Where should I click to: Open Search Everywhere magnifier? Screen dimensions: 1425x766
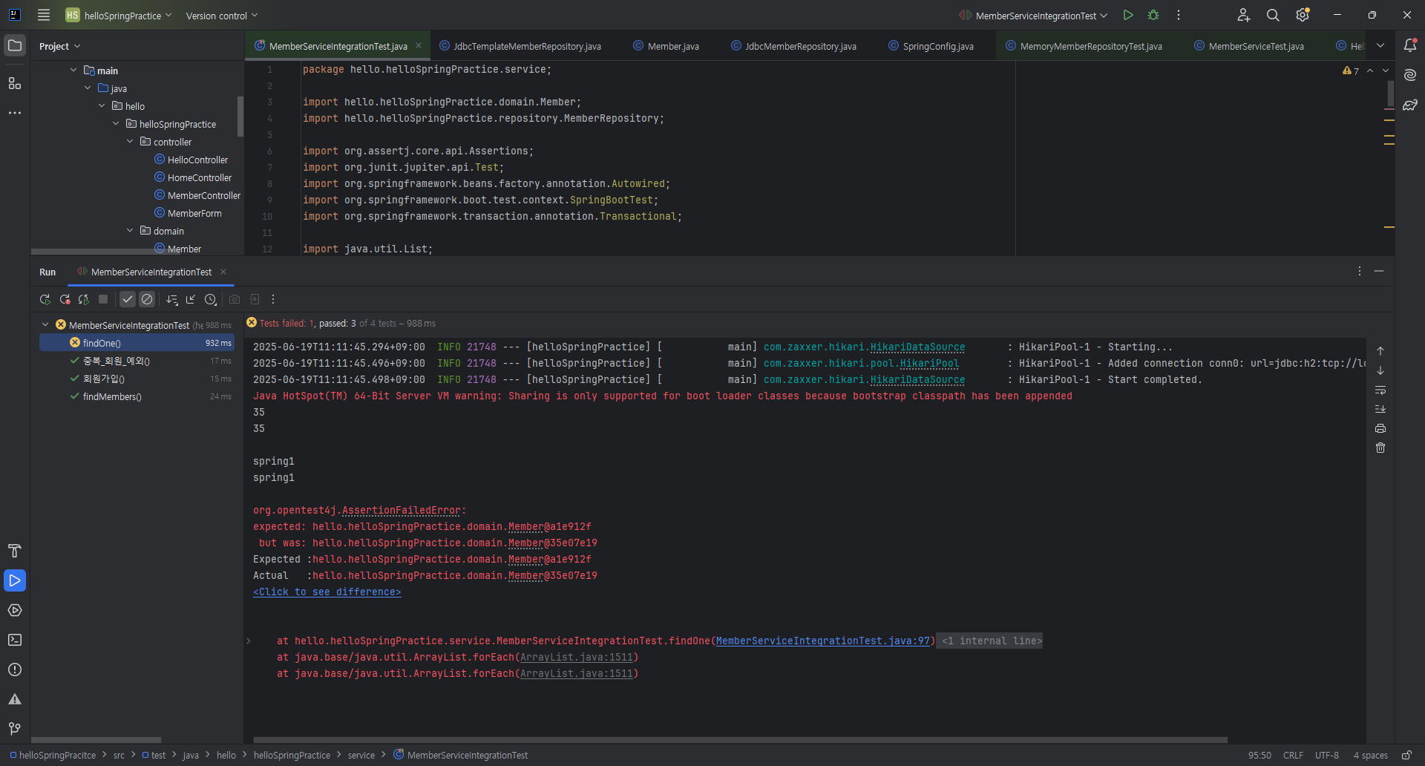coord(1273,15)
